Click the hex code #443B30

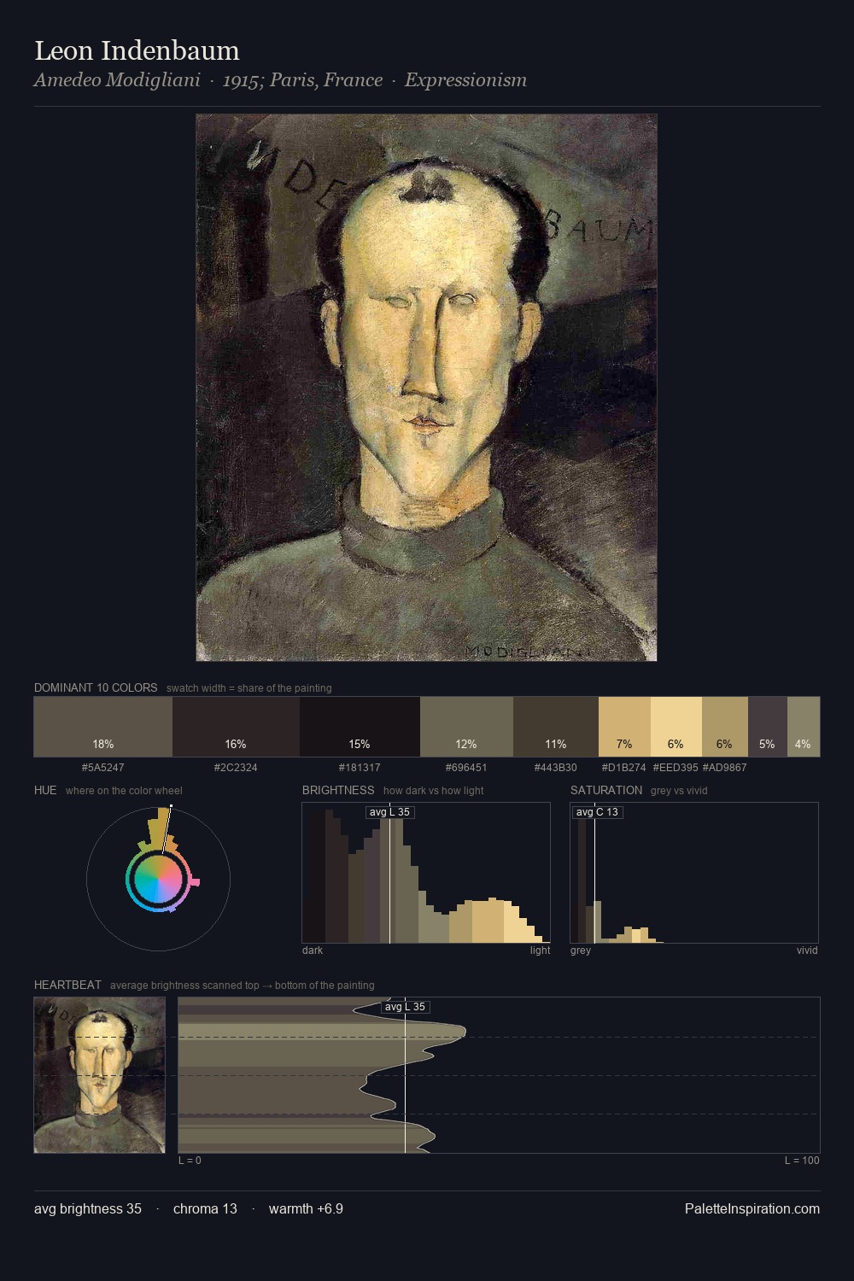556,768
